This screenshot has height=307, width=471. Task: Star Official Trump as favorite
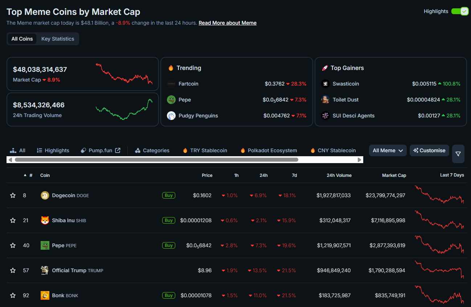point(13,270)
